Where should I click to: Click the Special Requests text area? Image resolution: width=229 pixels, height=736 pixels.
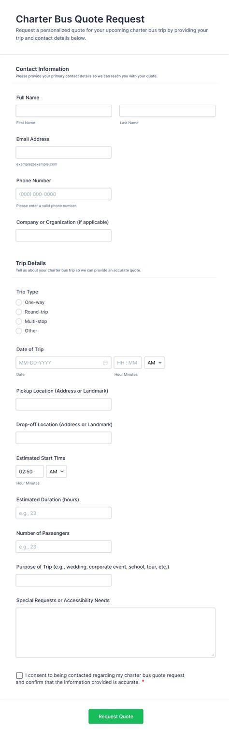click(x=115, y=633)
